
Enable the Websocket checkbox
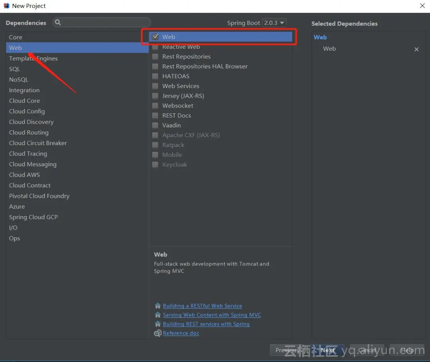(155, 106)
